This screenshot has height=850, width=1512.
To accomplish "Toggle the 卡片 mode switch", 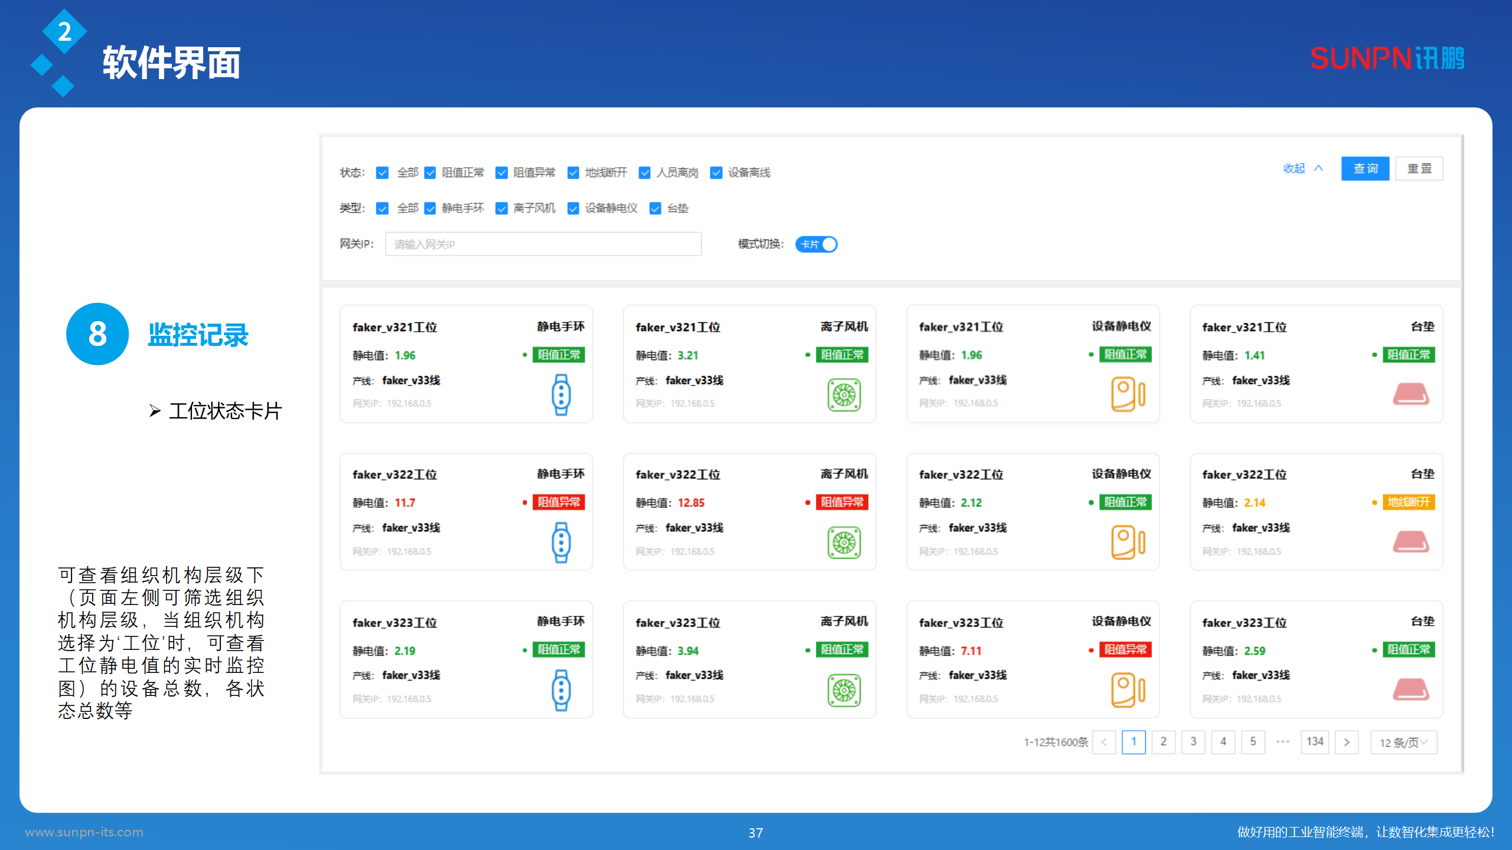I will click(816, 244).
